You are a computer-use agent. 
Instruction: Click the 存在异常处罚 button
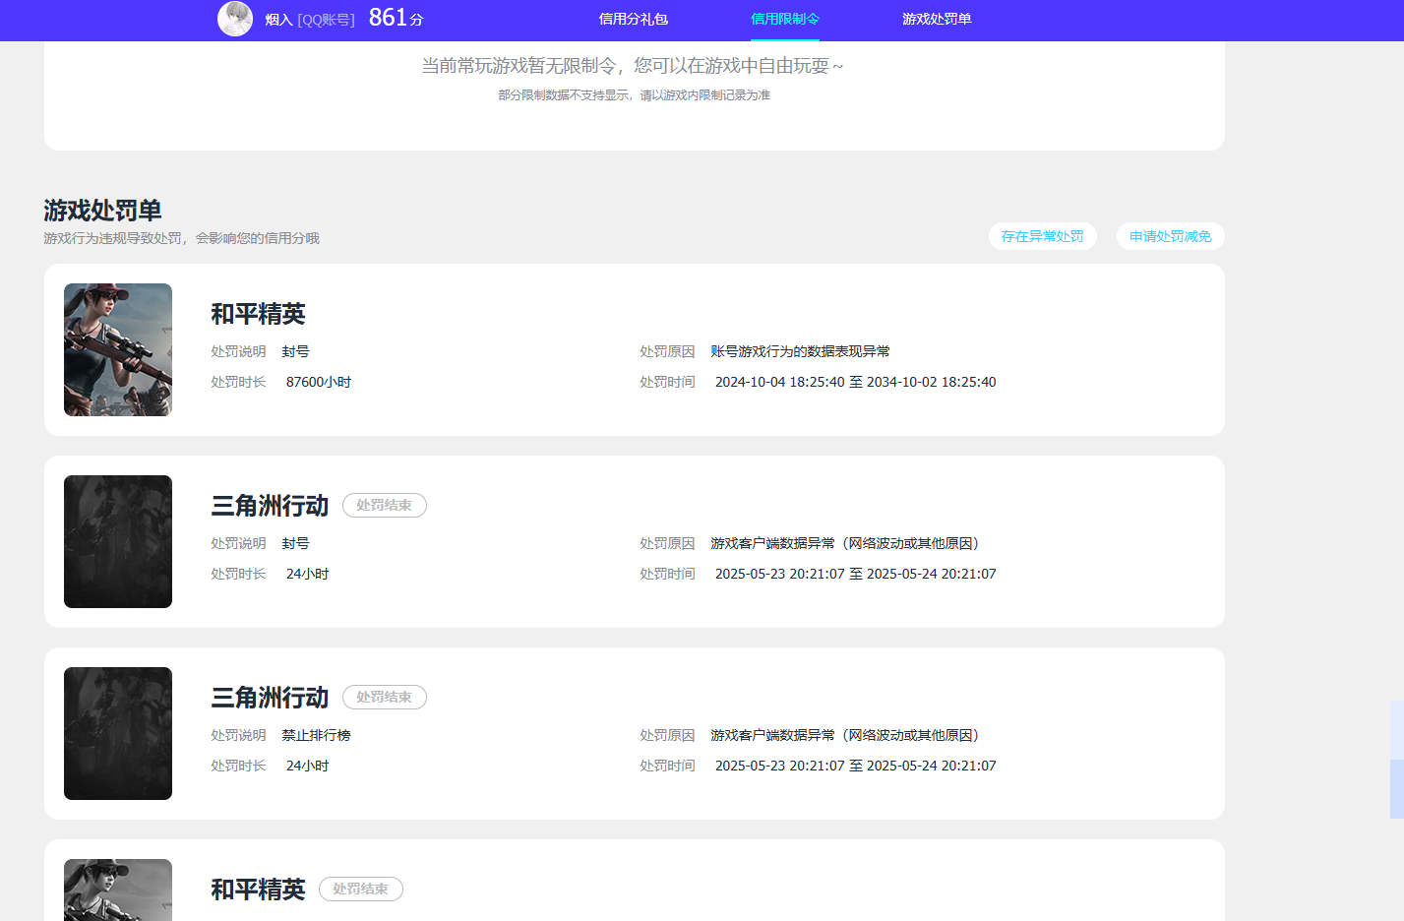tap(1043, 236)
